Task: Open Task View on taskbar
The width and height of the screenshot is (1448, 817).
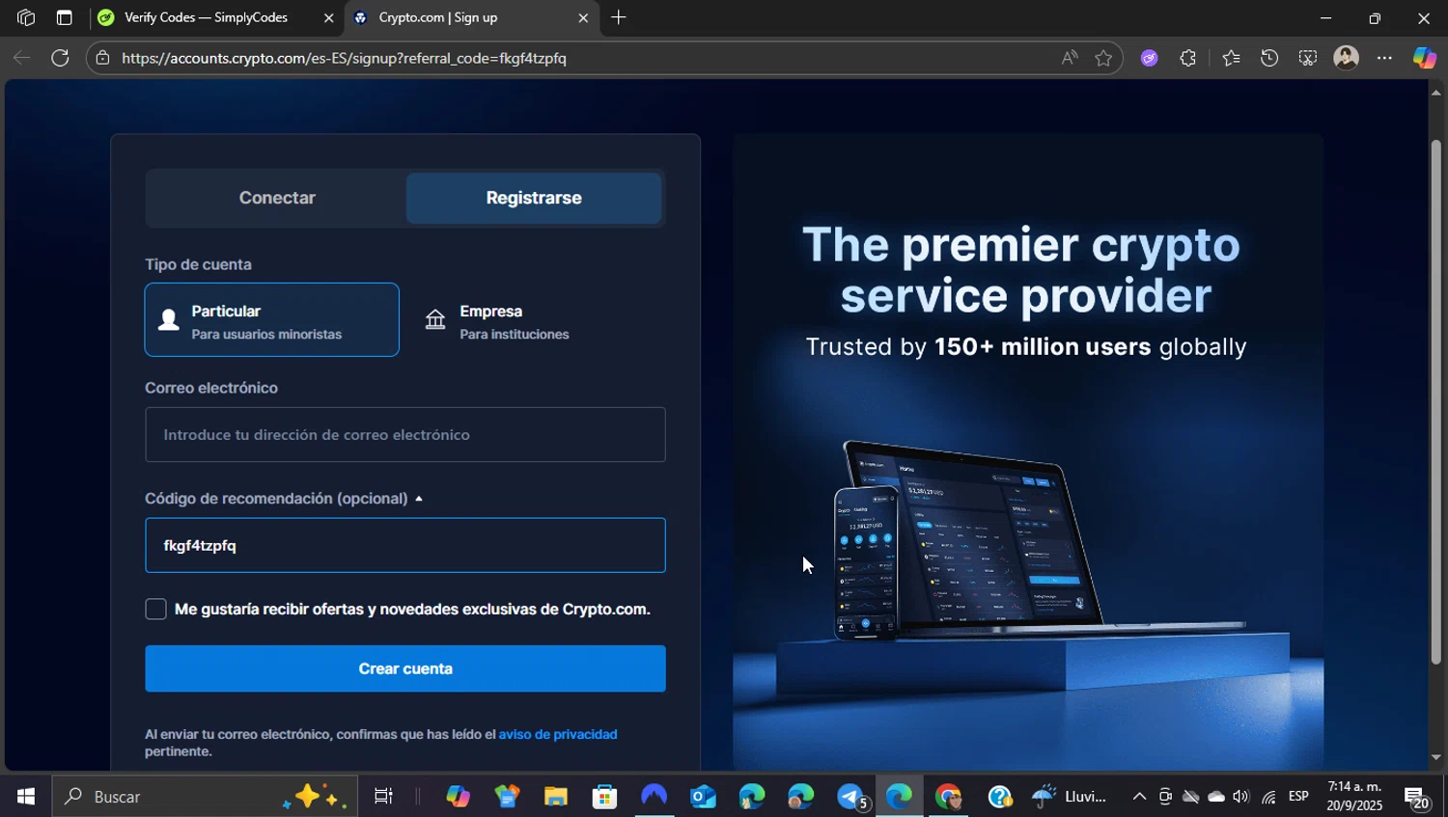Action: point(383,797)
